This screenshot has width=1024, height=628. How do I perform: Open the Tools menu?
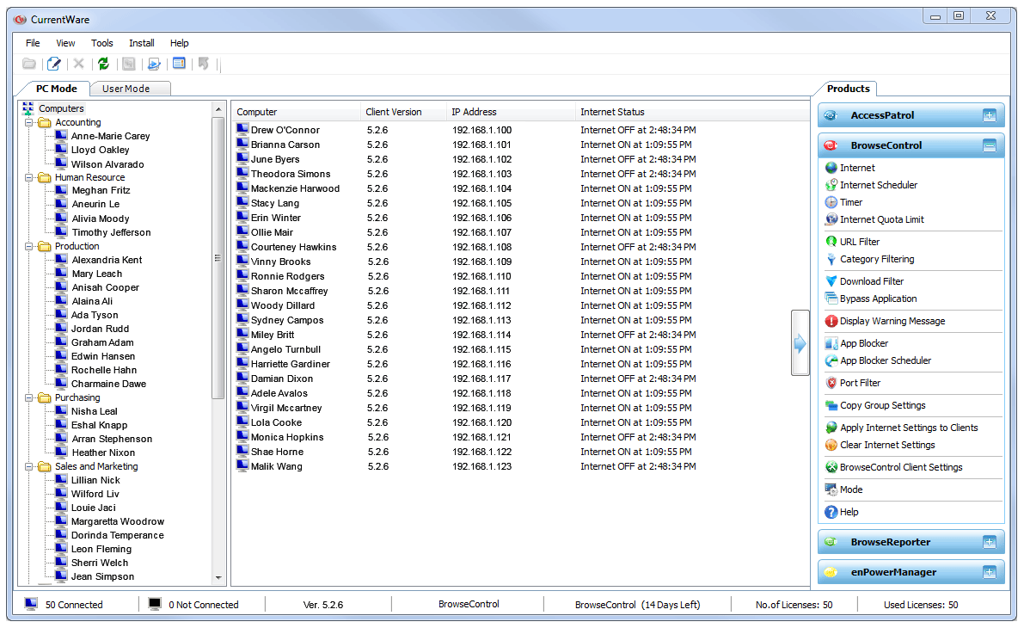(101, 43)
